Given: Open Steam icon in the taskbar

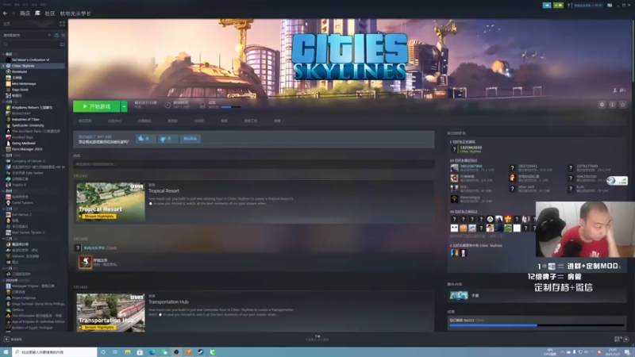Looking at the screenshot, I should pyautogui.click(x=201, y=352).
